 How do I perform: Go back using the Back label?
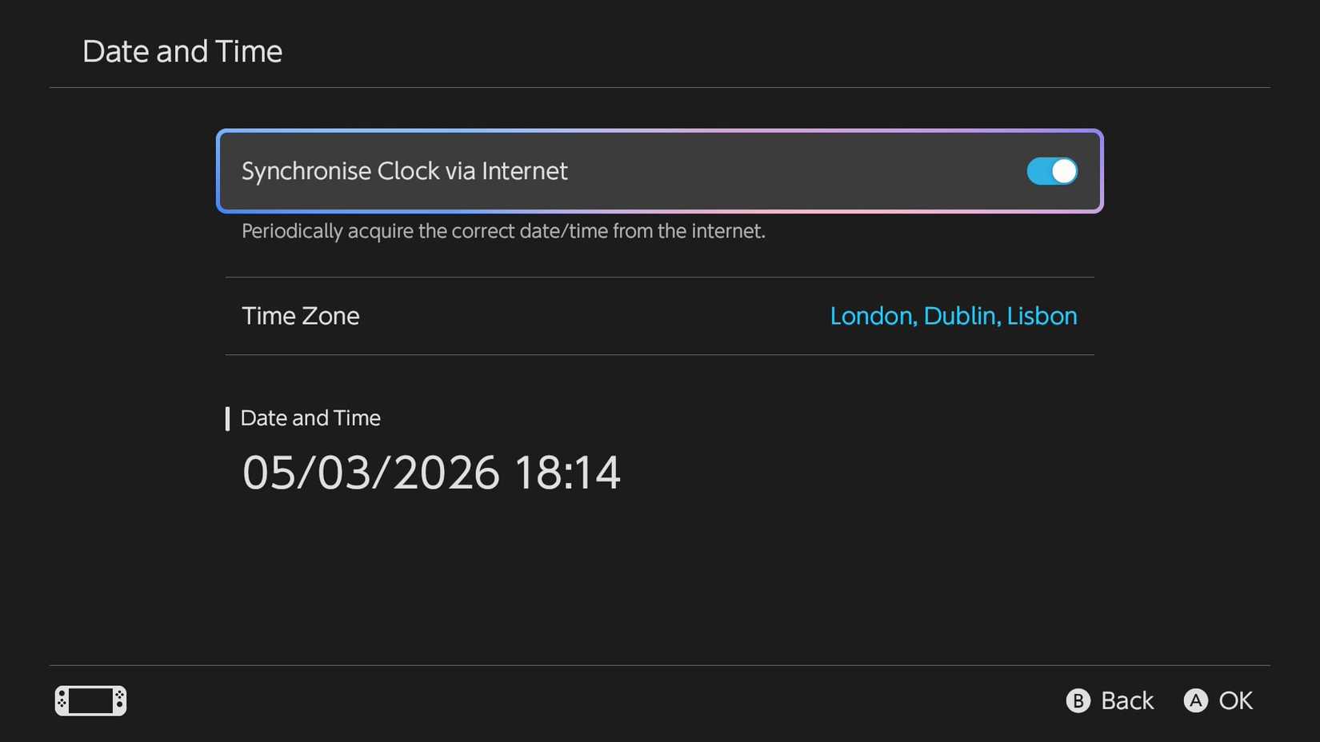coord(1126,700)
